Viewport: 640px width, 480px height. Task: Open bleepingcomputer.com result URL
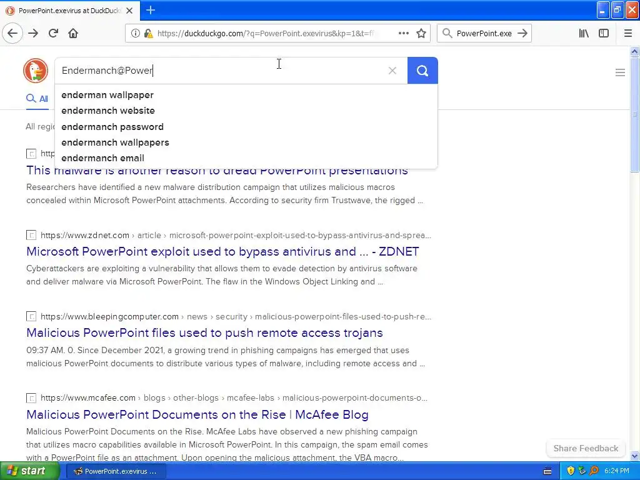coord(236,317)
